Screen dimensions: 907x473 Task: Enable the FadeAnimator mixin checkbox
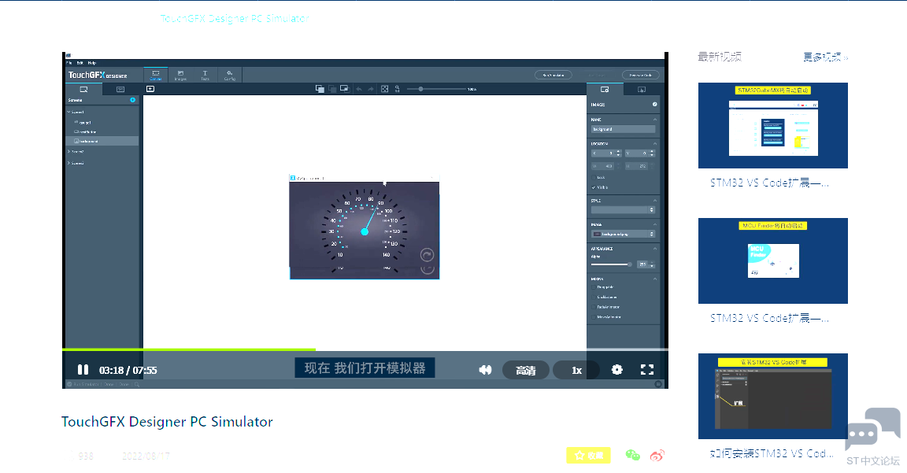594,307
